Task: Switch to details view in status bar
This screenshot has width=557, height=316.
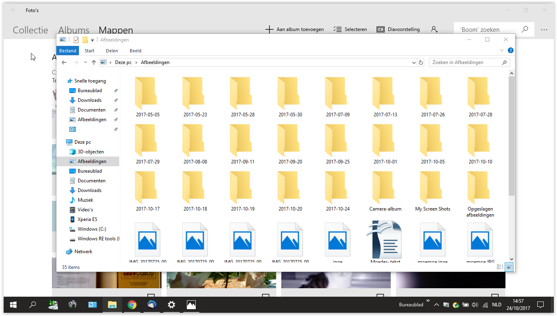Action: pos(500,267)
